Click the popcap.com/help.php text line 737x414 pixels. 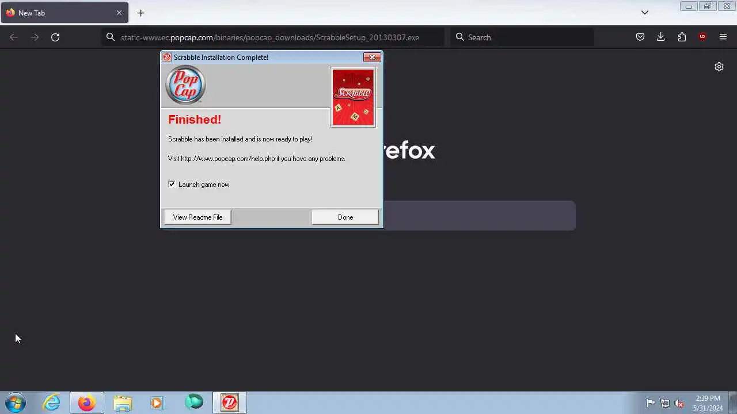click(257, 159)
